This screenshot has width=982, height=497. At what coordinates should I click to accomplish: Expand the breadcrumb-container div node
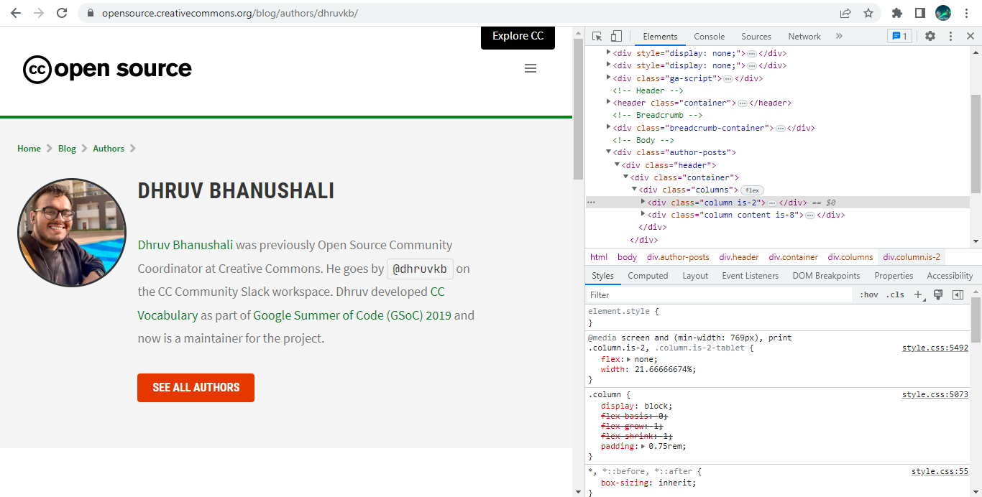(x=609, y=128)
